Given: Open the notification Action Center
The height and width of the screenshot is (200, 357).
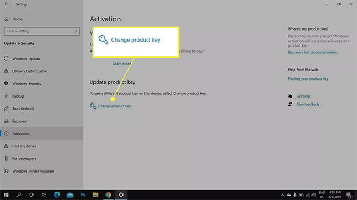Looking at the screenshot, I should click(349, 195).
